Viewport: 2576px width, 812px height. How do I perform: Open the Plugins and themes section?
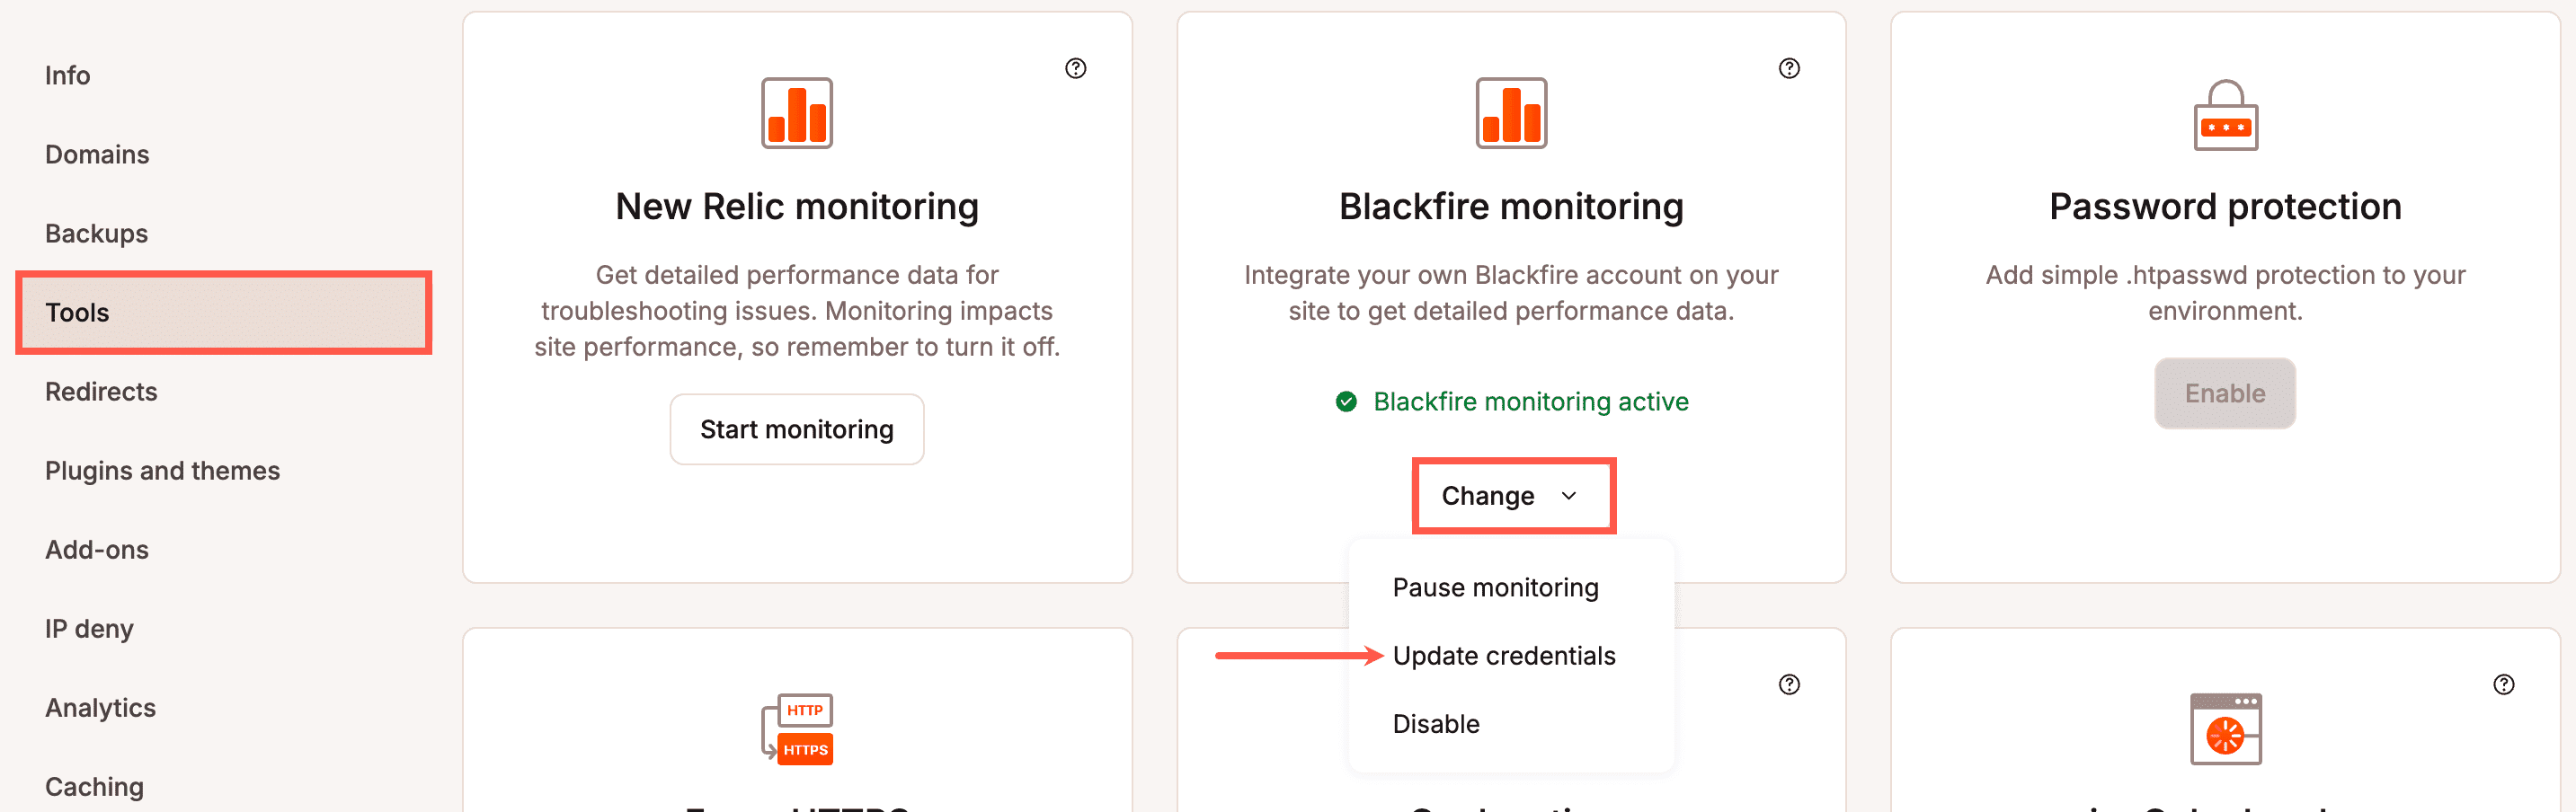162,470
